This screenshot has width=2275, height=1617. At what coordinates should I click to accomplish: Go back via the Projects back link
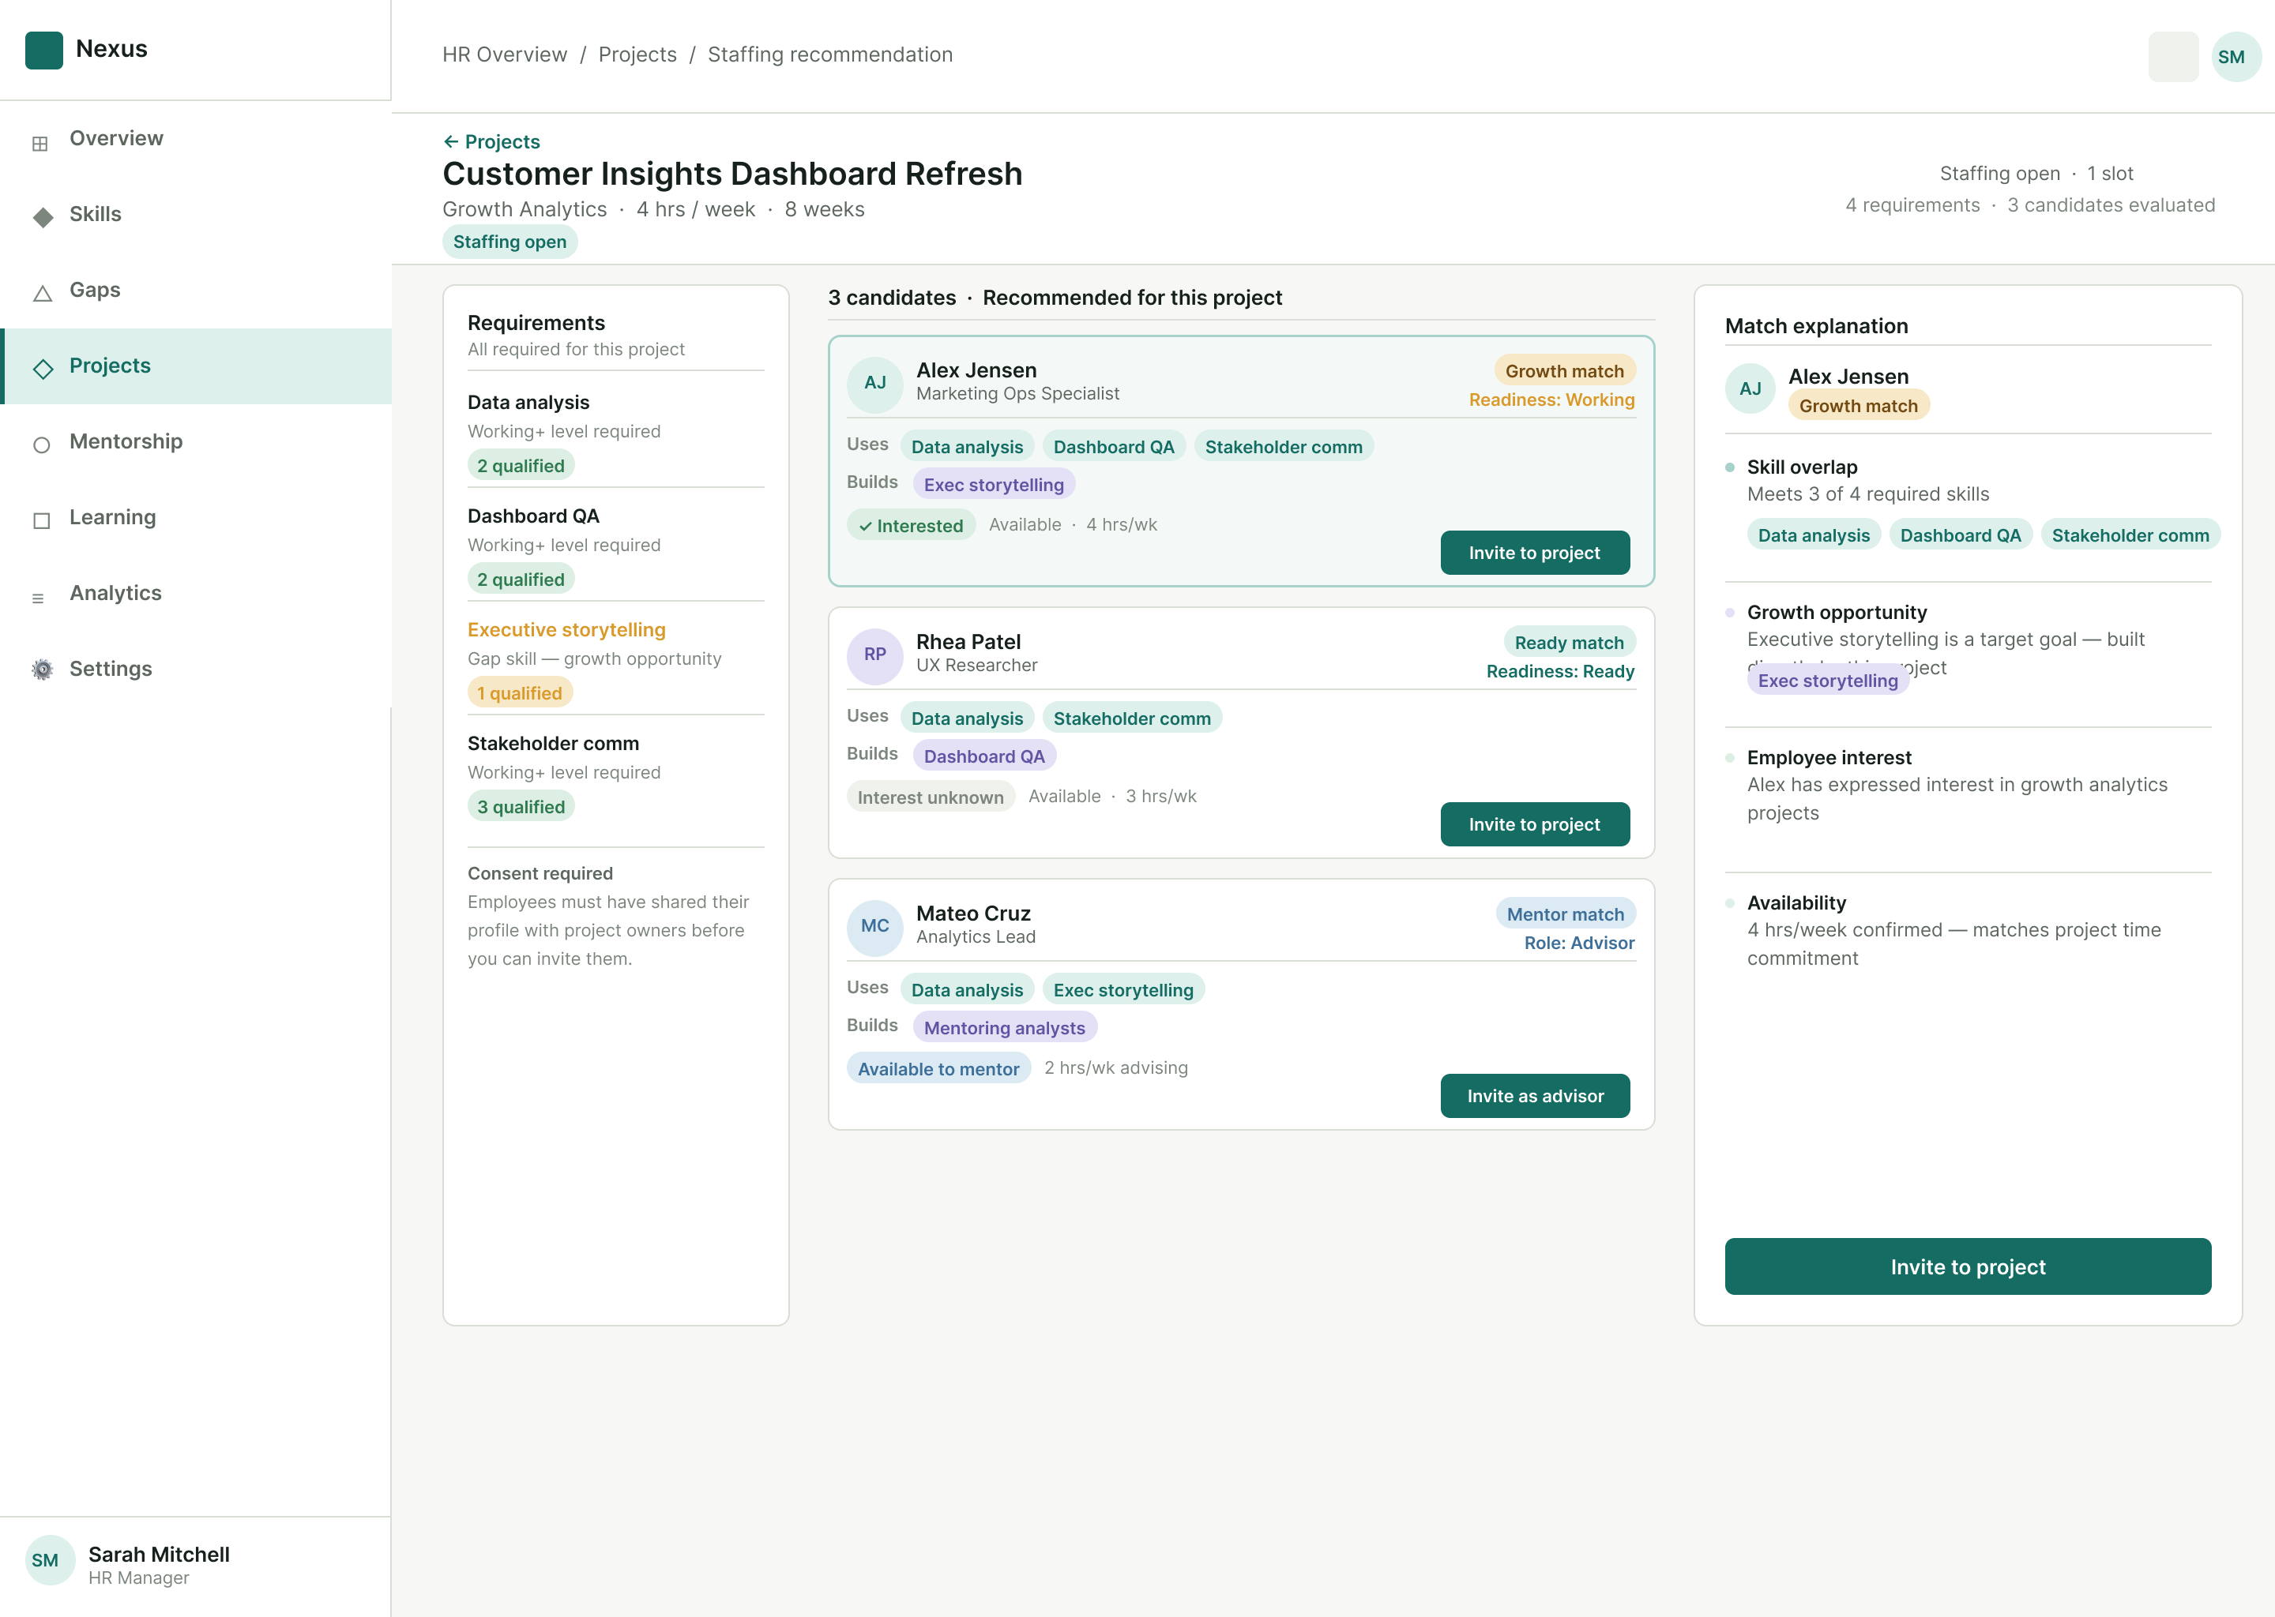(491, 141)
